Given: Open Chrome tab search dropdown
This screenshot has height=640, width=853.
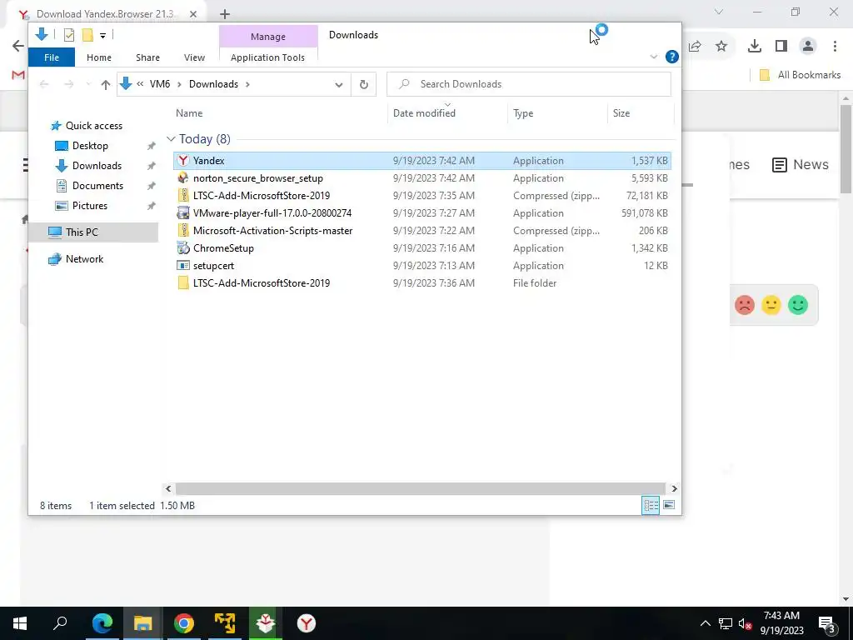Looking at the screenshot, I should [719, 12].
